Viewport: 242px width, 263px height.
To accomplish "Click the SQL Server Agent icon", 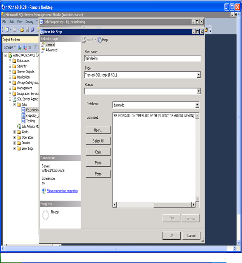I will [14, 99].
